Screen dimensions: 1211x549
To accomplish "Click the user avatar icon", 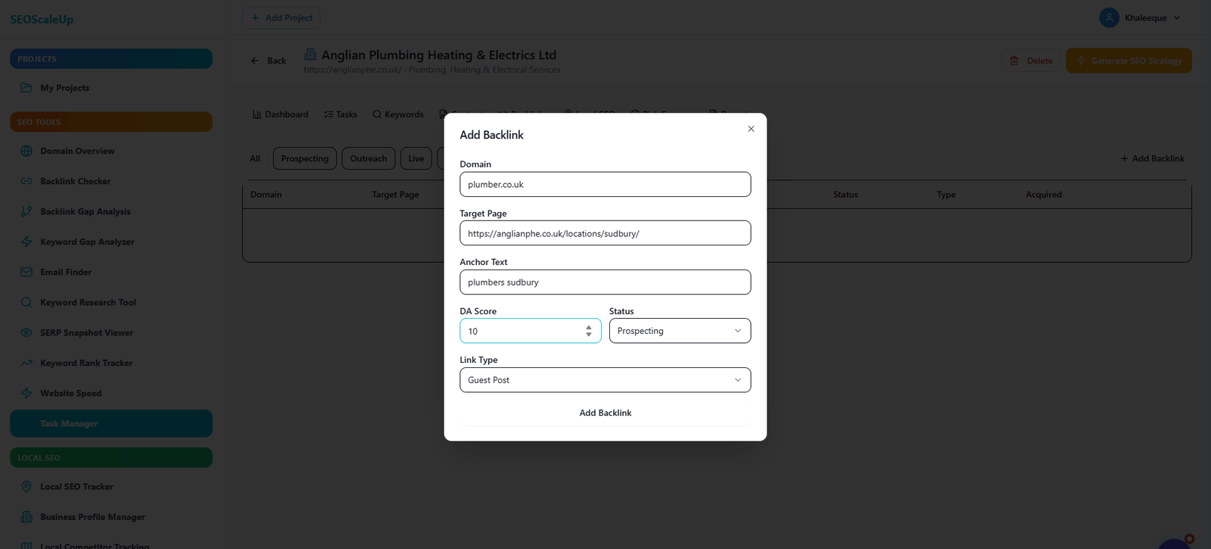I will (1109, 17).
